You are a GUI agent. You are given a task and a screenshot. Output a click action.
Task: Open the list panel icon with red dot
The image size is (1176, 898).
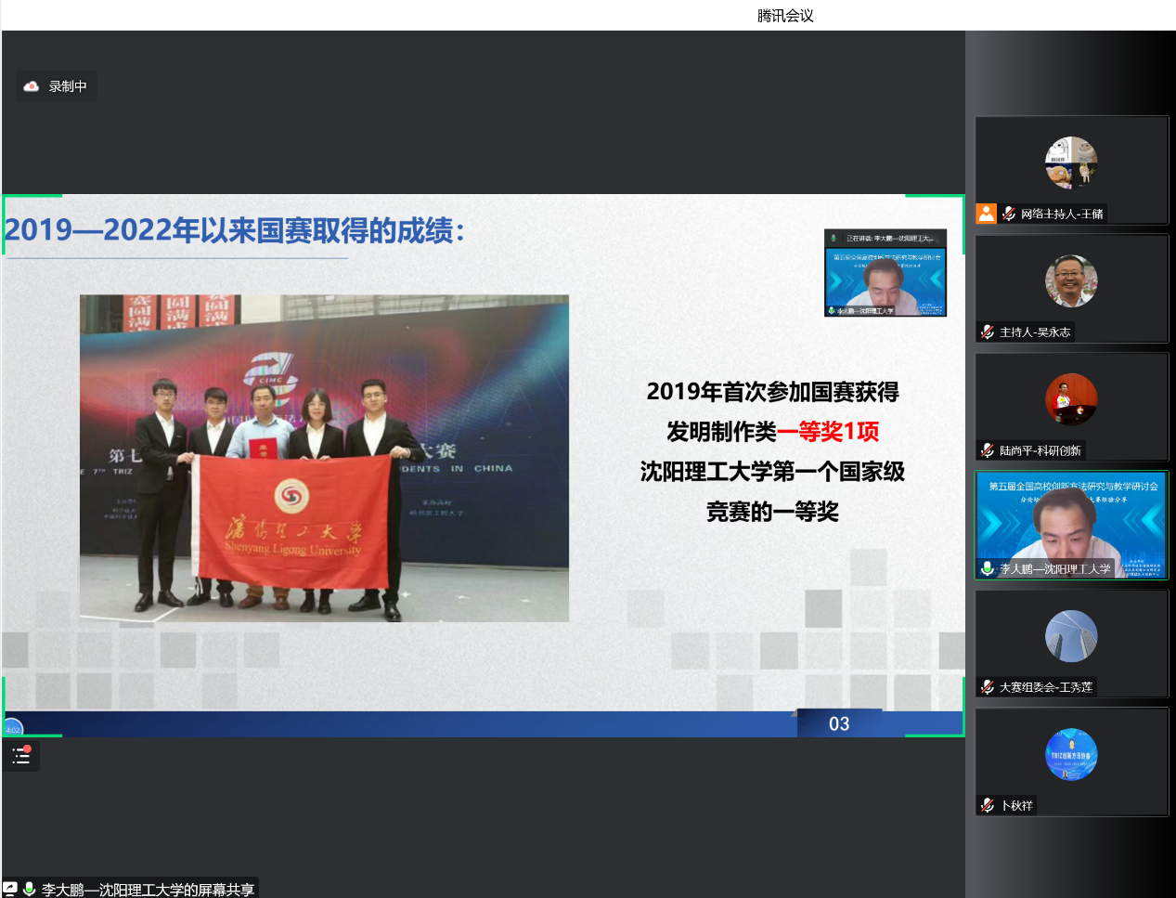21,756
